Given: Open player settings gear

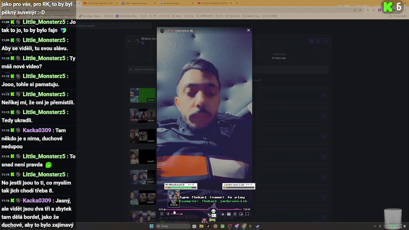Looking at the screenshot, I should [235, 214].
